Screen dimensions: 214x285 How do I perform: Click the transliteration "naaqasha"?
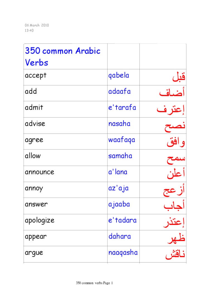pyautogui.click(x=123, y=253)
